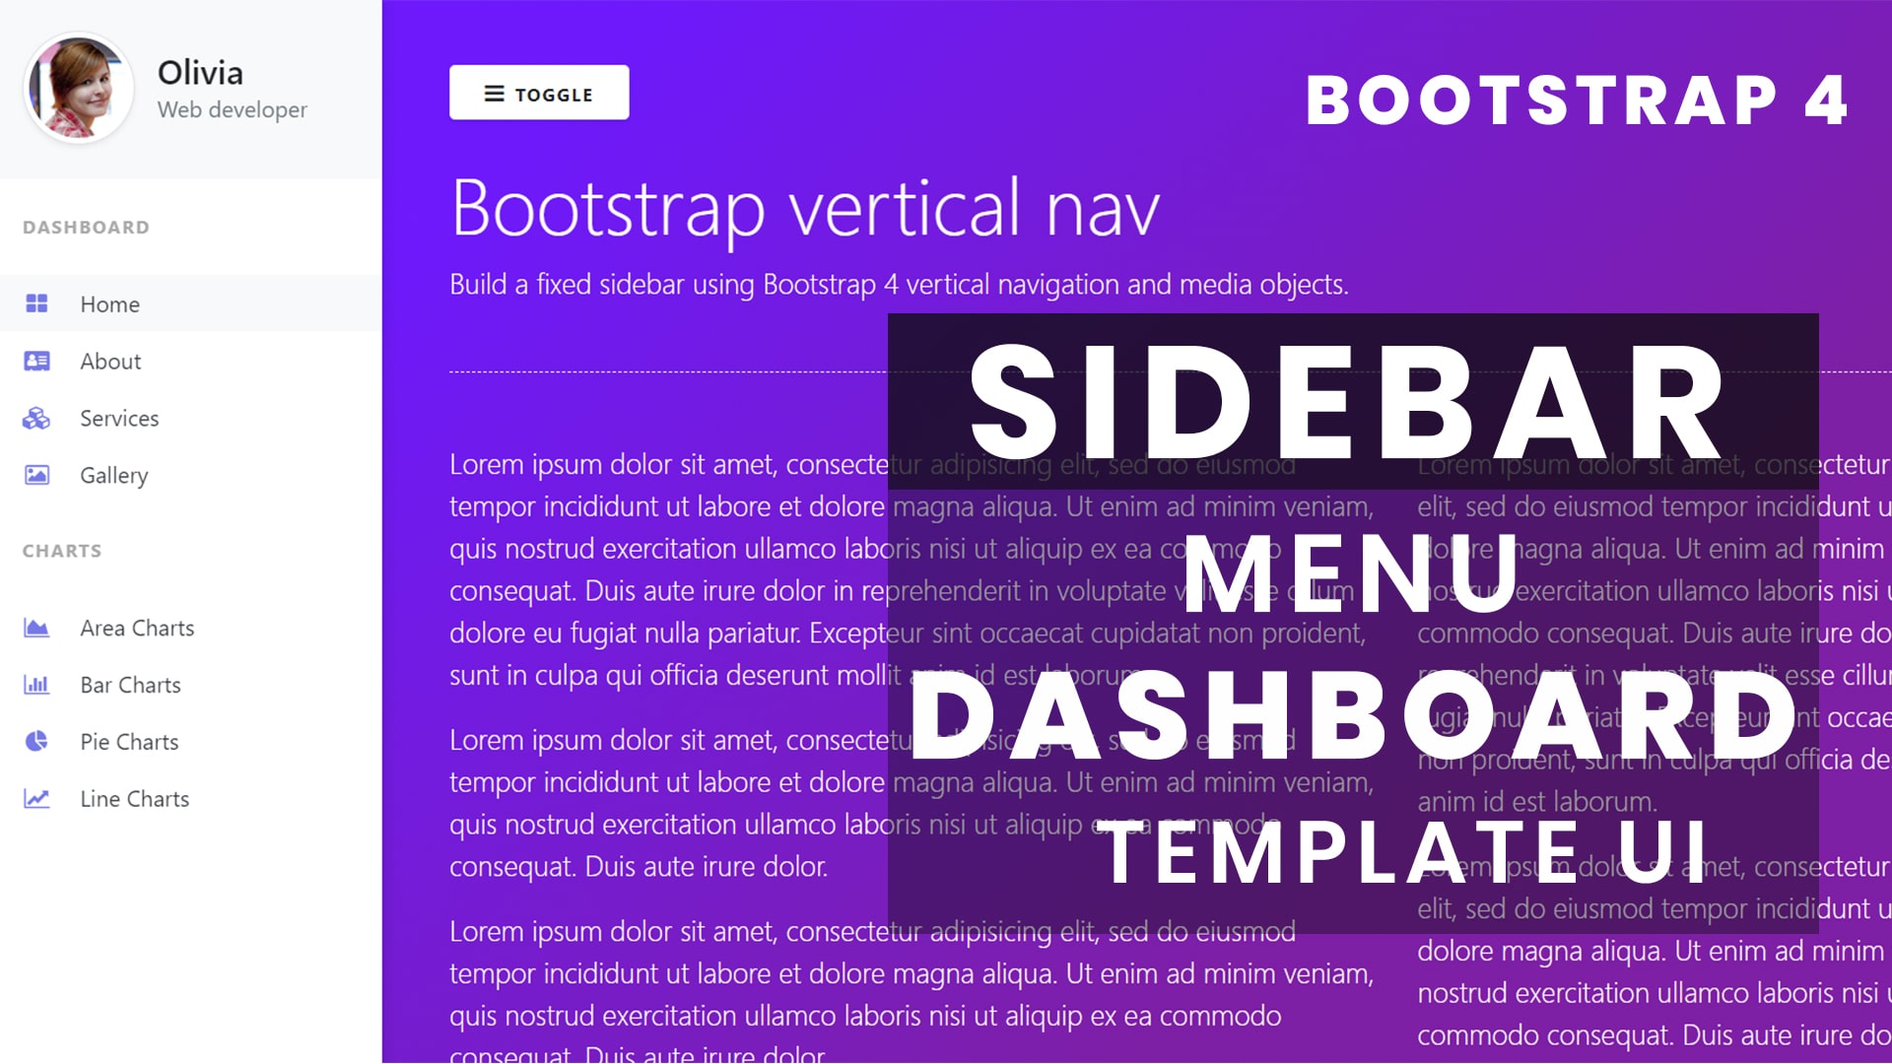Toggle the sidebar with hamburger button
Screen dimensions: 1892x1064
pyautogui.click(x=538, y=93)
